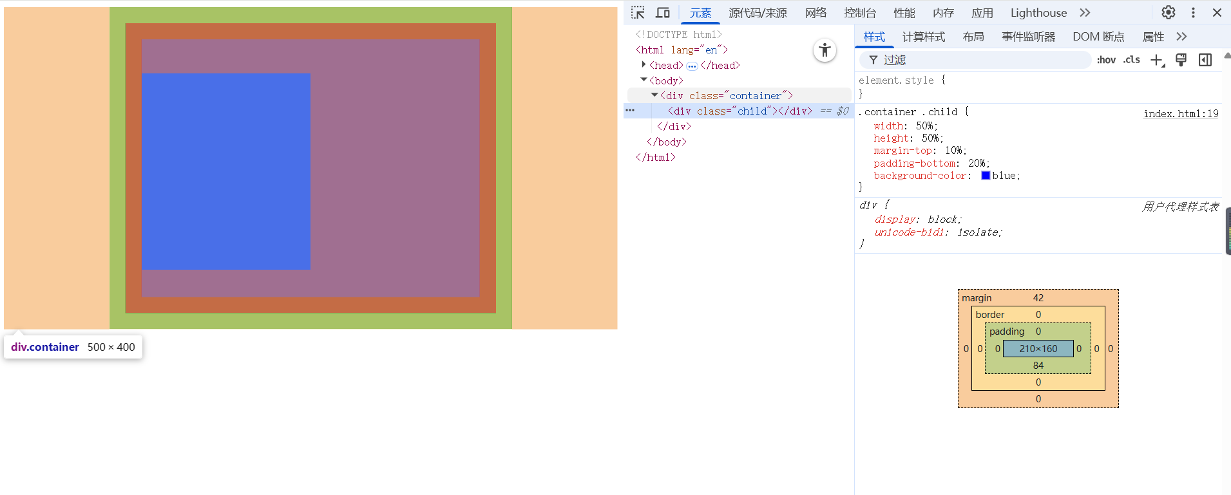This screenshot has height=495, width=1231.
Task: Select the 样式 sidebar tab
Action: pos(874,37)
